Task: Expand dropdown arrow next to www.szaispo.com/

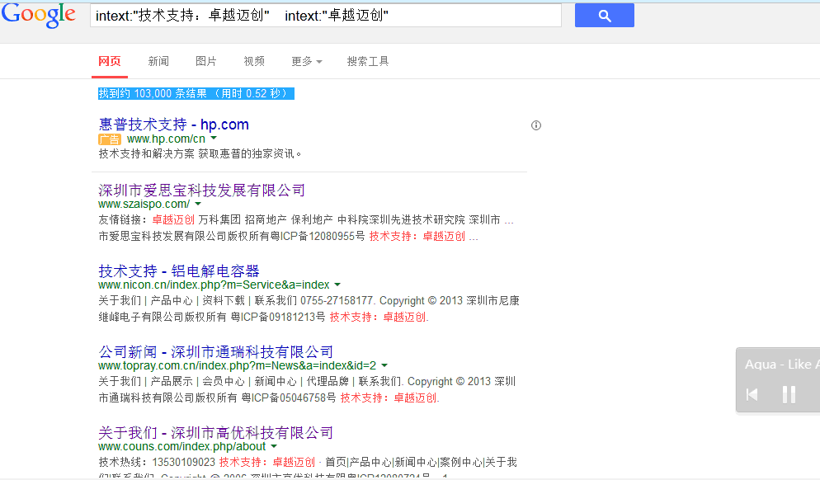Action: click(x=198, y=204)
